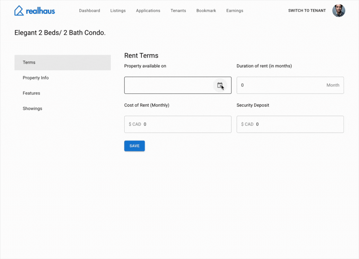Open the calendar date picker icon
The height and width of the screenshot is (259, 359).
click(x=220, y=85)
